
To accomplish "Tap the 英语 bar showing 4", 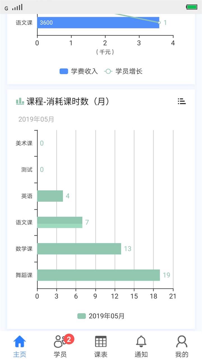I will point(50,196).
